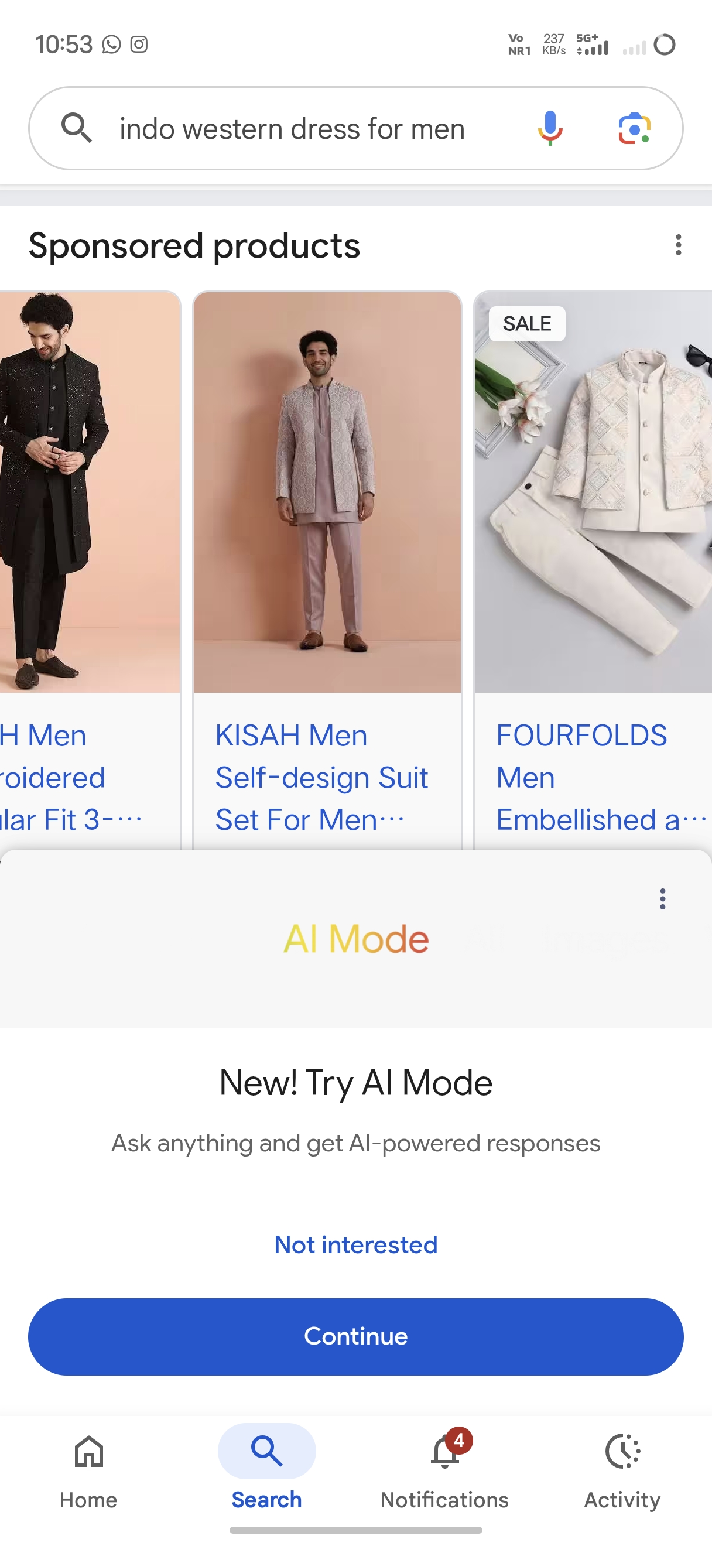The height and width of the screenshot is (1546, 712).
Task: View the black embroidered sherwani image
Action: click(90, 492)
